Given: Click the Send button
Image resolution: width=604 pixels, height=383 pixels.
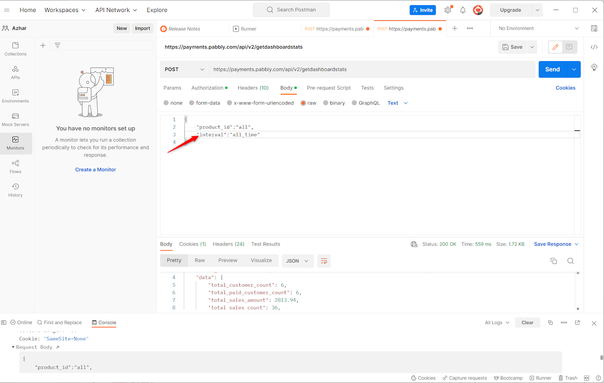Looking at the screenshot, I should (552, 69).
